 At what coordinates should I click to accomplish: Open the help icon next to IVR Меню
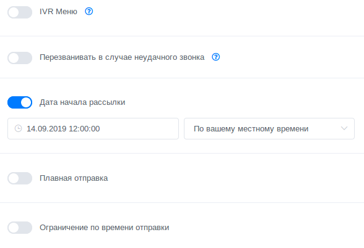coord(89,11)
